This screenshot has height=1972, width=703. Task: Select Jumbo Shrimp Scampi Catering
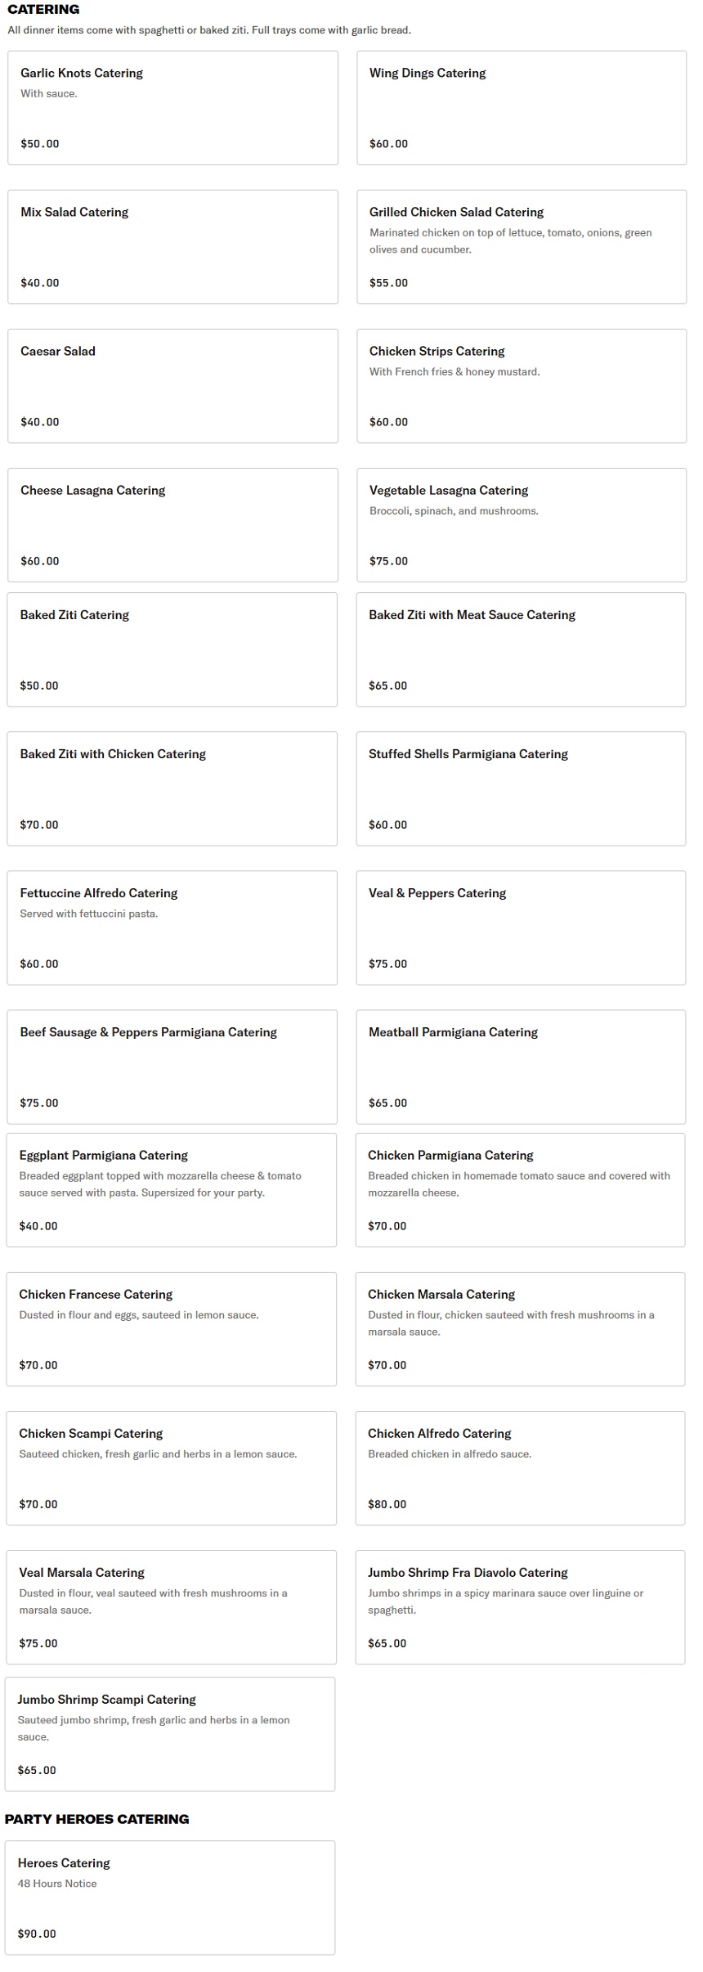pos(170,1734)
